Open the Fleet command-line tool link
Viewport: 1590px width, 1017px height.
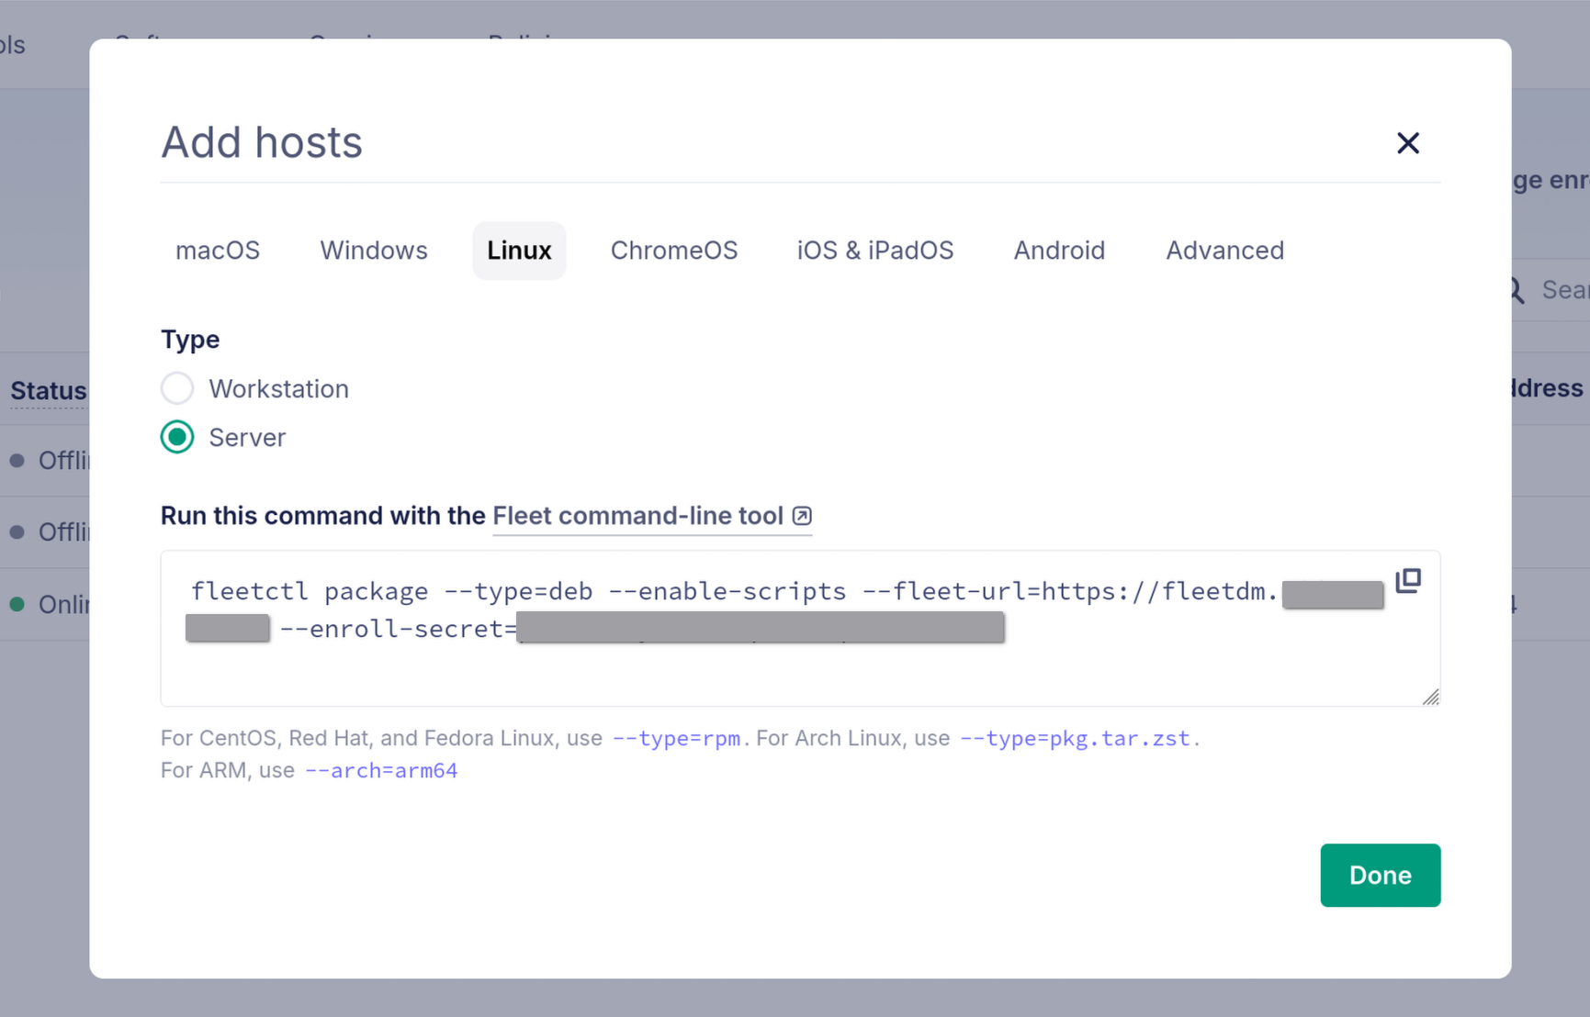637,516
